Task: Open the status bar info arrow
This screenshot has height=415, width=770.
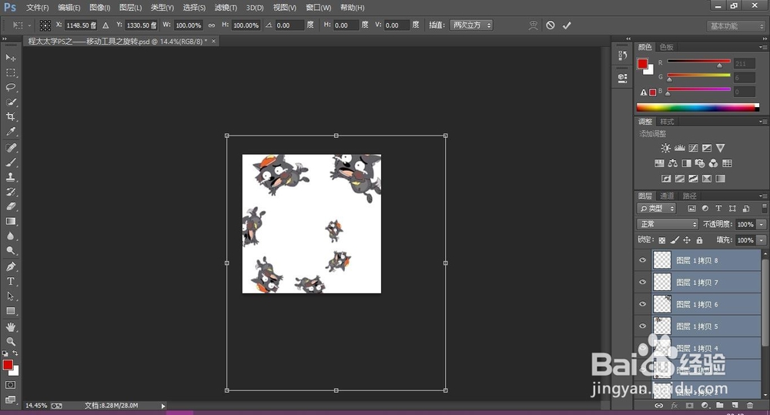Action: [x=163, y=406]
